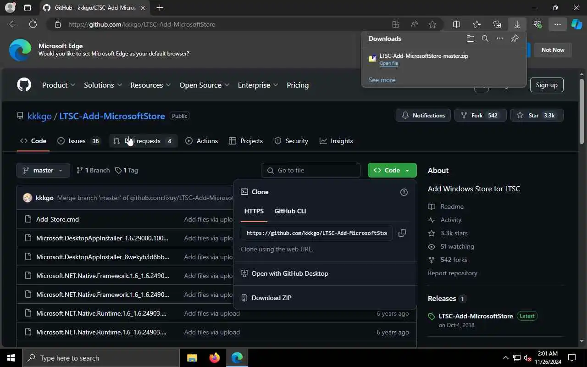Click the clone URL text field

click(316, 233)
